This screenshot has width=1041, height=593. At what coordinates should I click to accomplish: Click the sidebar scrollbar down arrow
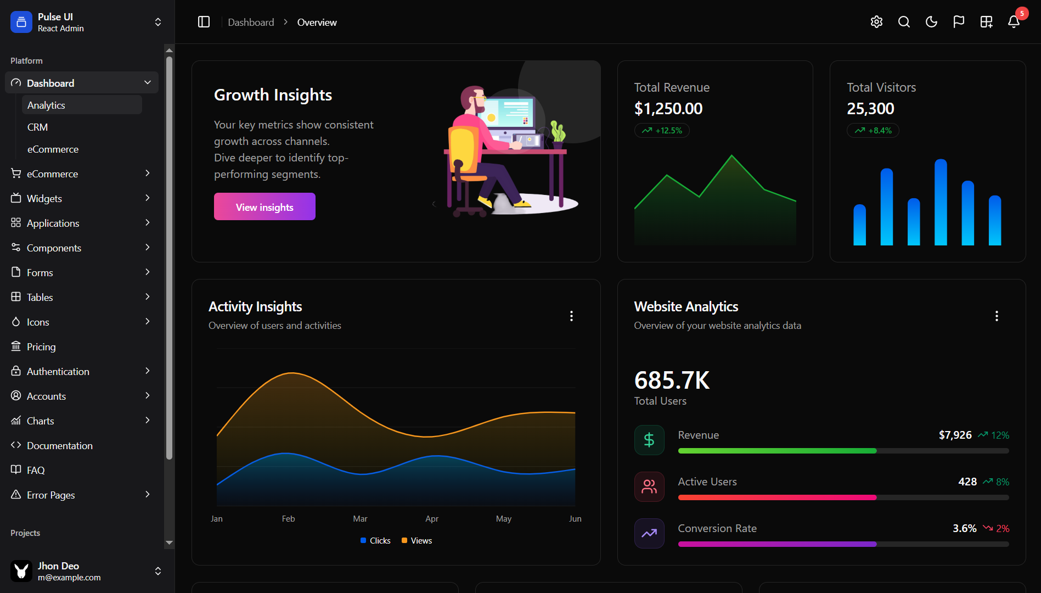(169, 542)
